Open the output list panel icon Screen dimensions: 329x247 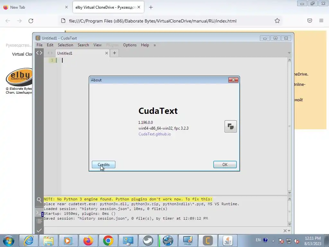click(39, 221)
